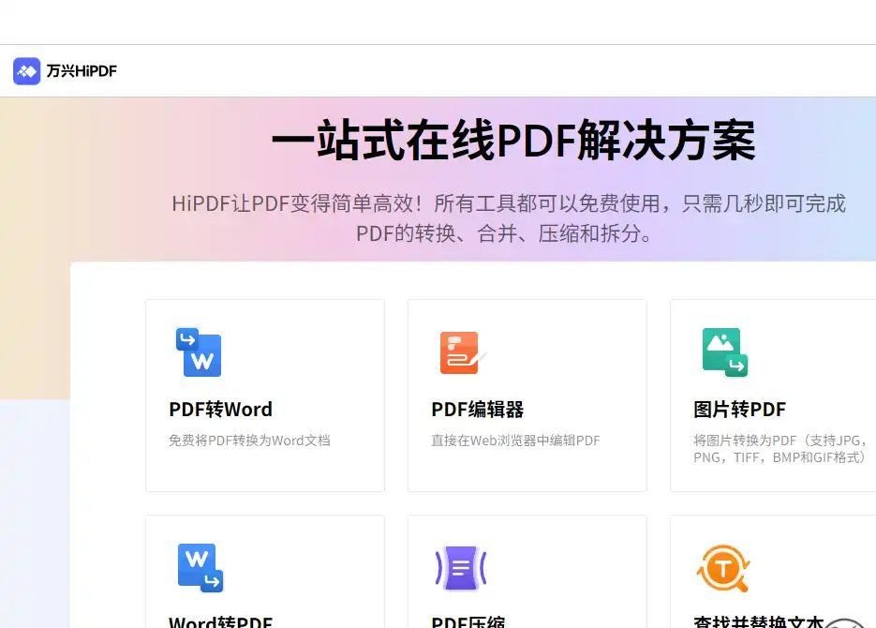Click the 查找并替换文本 orange icon
The image size is (876, 628).
pos(723,568)
